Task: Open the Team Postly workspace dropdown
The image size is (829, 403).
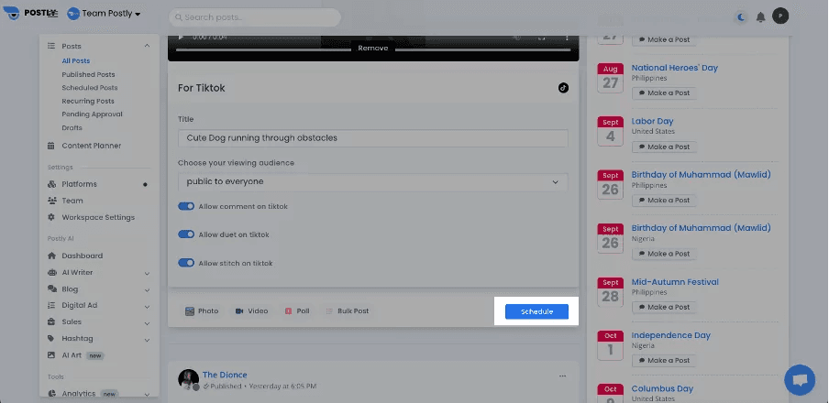Action: point(105,14)
